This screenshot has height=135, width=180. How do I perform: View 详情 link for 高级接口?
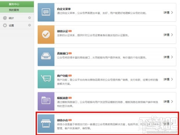(166, 57)
